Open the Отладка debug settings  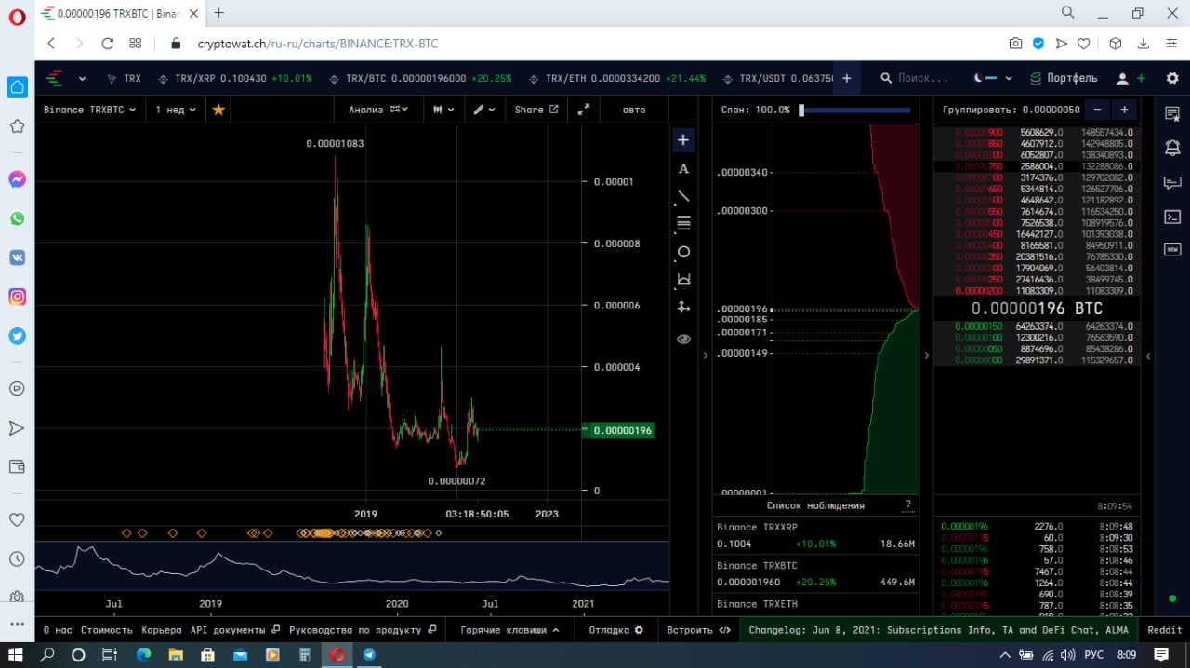(x=615, y=630)
